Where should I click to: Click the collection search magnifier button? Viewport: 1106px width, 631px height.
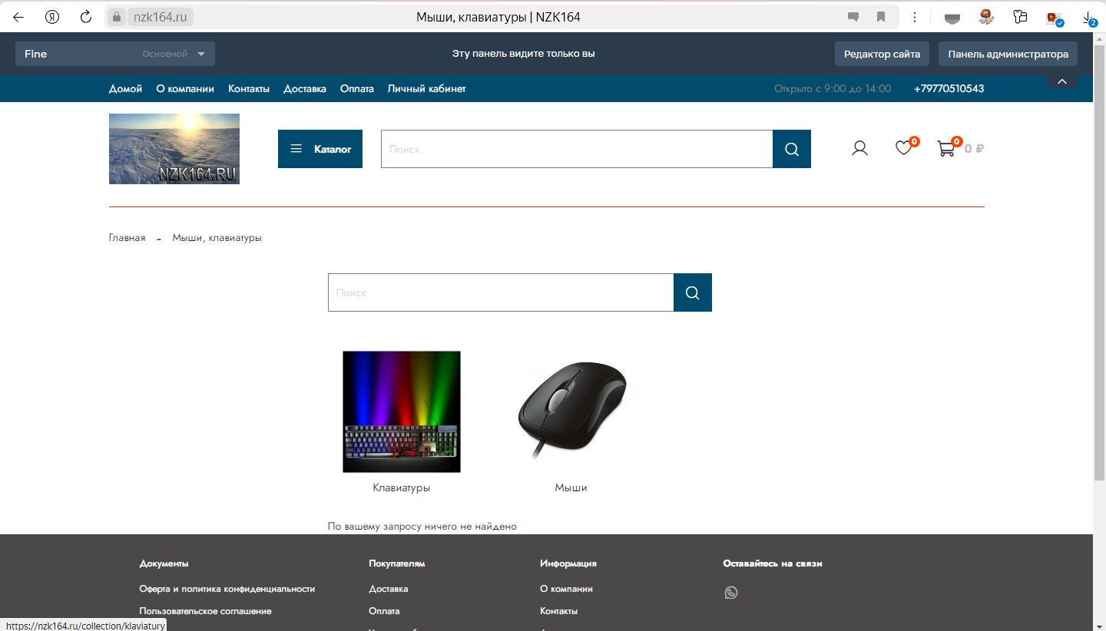point(693,292)
